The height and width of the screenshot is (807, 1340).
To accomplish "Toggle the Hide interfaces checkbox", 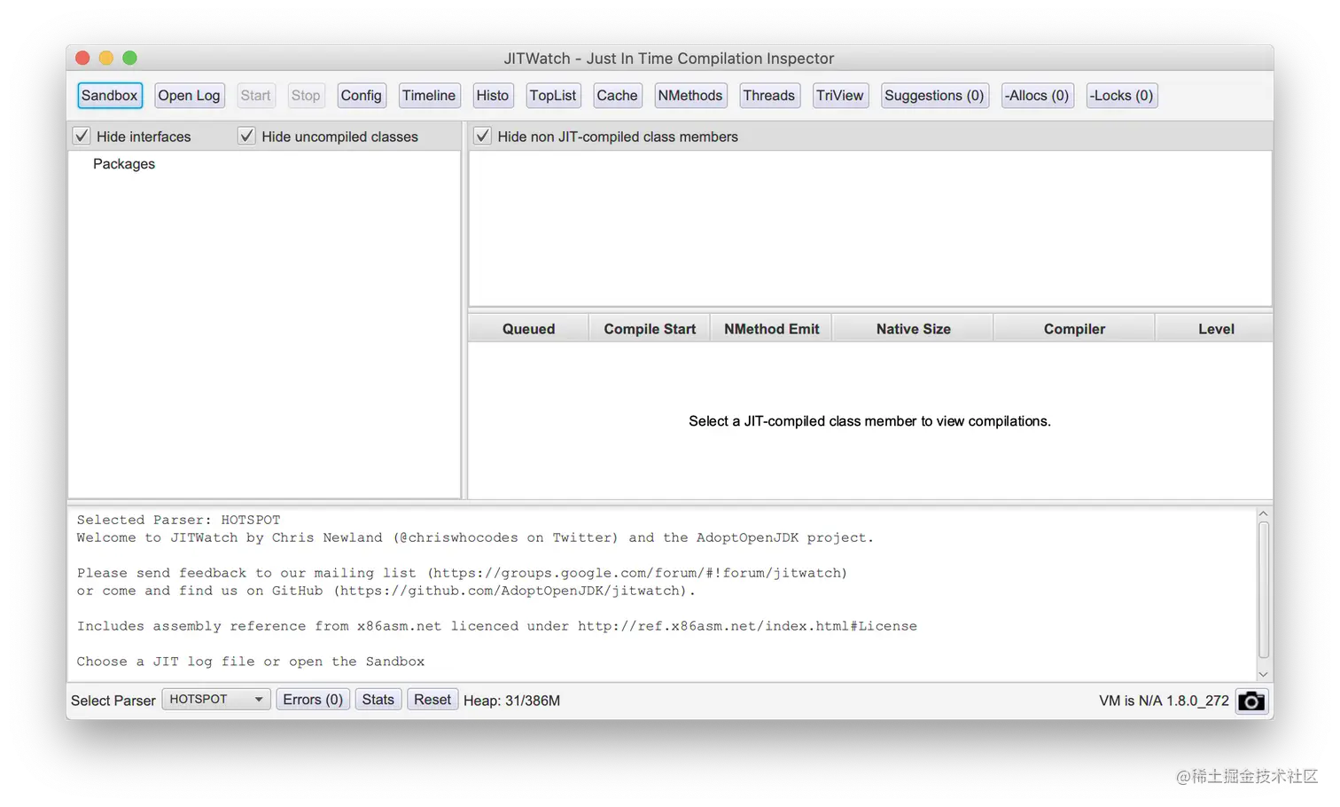I will 82,136.
